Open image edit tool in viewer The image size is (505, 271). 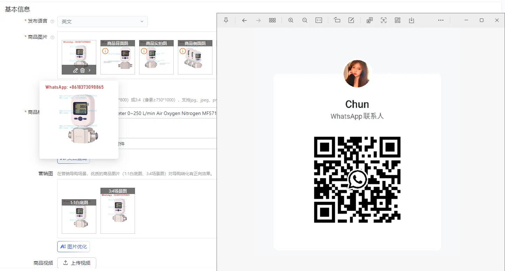[351, 20]
